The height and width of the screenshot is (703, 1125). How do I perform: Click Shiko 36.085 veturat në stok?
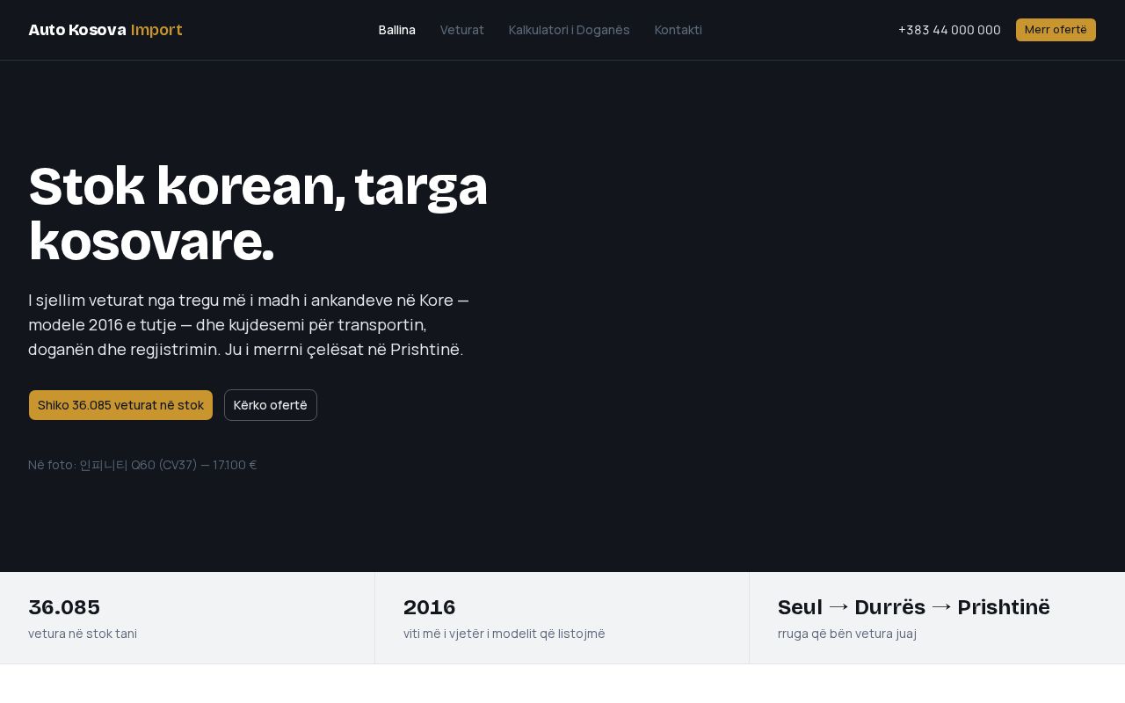(120, 405)
